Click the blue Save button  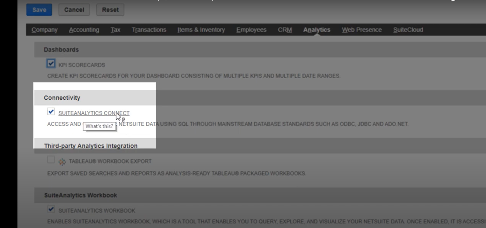(39, 10)
